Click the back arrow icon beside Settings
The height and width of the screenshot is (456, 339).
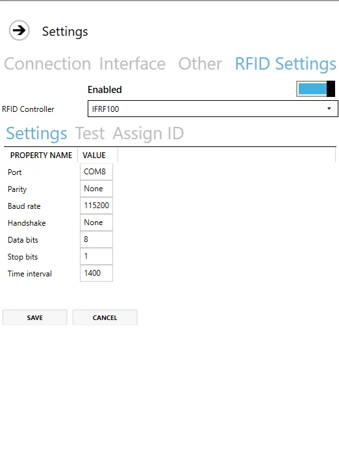(19, 30)
